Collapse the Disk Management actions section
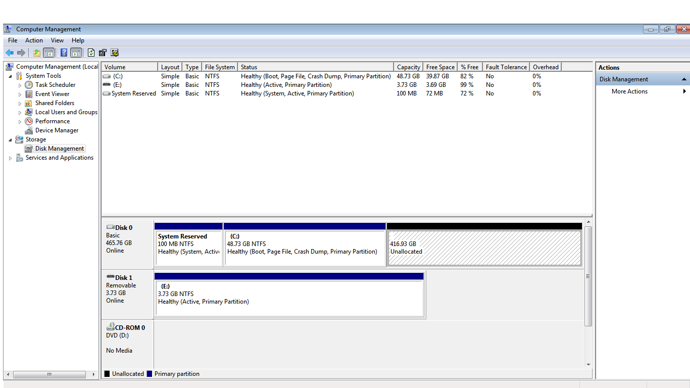The image size is (690, 388). [684, 79]
